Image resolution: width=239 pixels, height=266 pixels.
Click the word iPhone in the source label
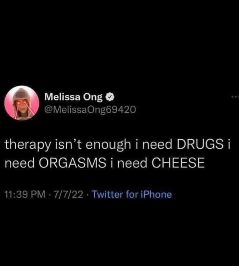click(156, 194)
